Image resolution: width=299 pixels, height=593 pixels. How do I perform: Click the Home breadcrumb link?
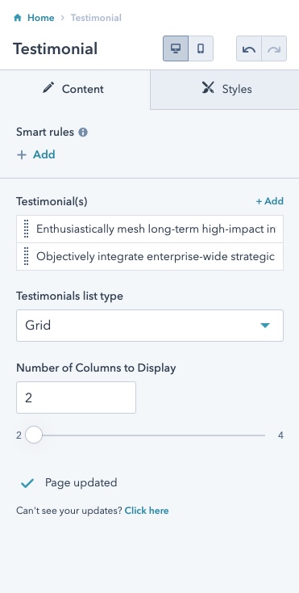coord(41,18)
